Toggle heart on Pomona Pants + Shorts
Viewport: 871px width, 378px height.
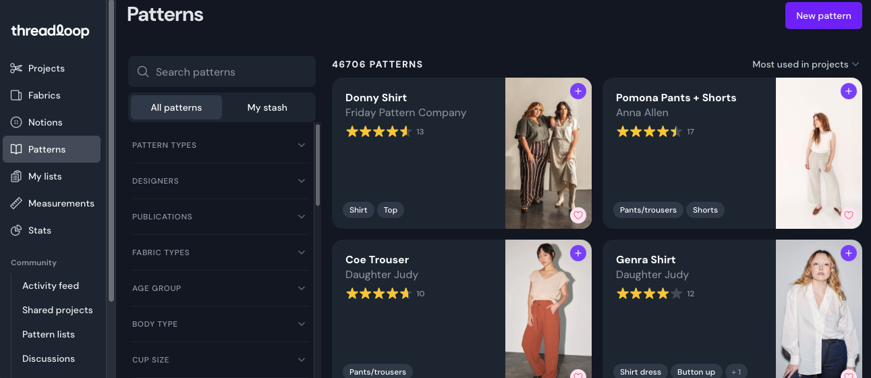pos(848,215)
